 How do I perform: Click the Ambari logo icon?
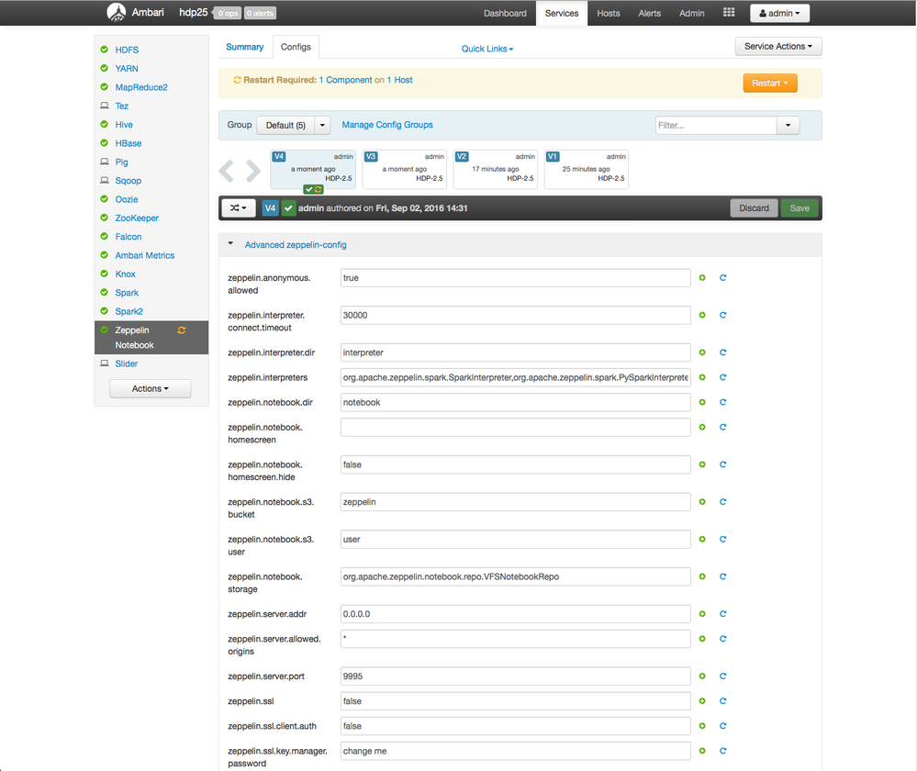[x=117, y=12]
